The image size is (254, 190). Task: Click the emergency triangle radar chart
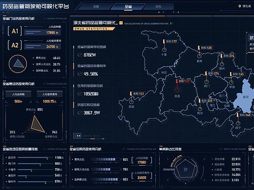pyautogui.click(x=35, y=124)
